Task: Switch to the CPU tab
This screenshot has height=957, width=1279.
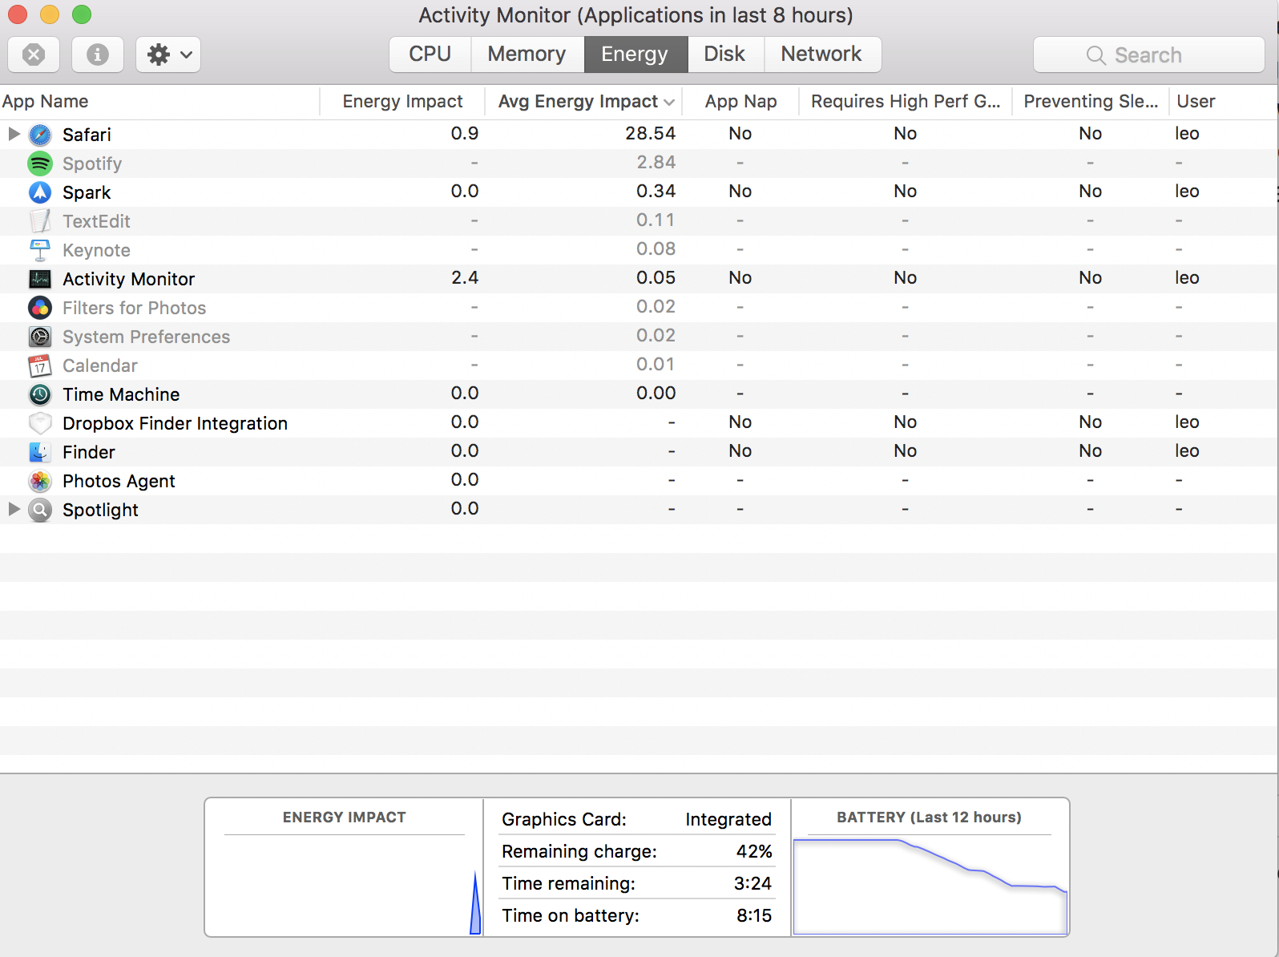Action: coord(430,54)
